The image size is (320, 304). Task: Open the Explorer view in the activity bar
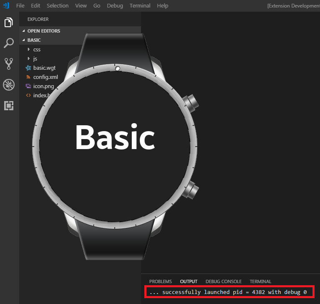tap(9, 23)
